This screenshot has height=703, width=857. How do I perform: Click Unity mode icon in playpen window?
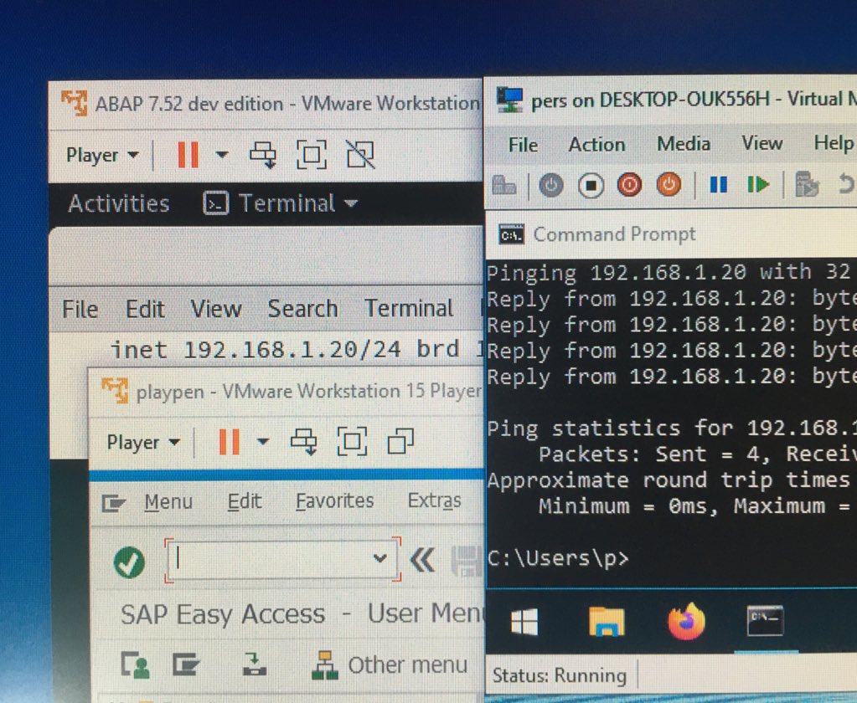coord(400,441)
